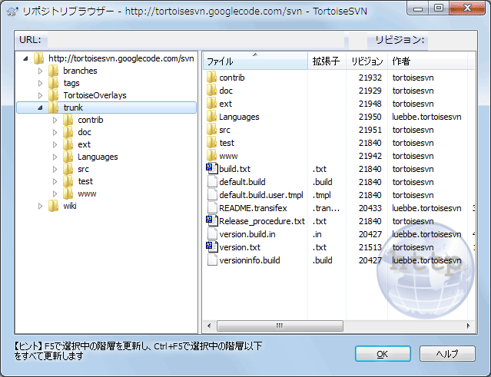This screenshot has height=377, width=491.
Task: Expand the contrib node under trunk
Action: point(55,120)
